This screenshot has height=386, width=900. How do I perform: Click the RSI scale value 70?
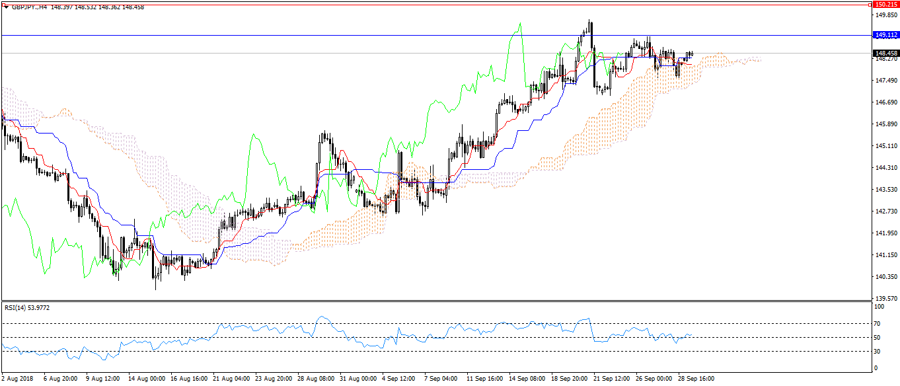click(878, 324)
